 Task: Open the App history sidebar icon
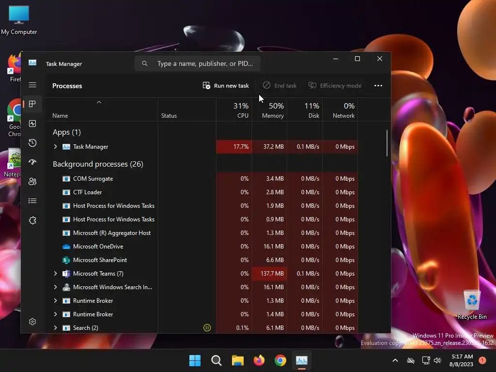32,143
